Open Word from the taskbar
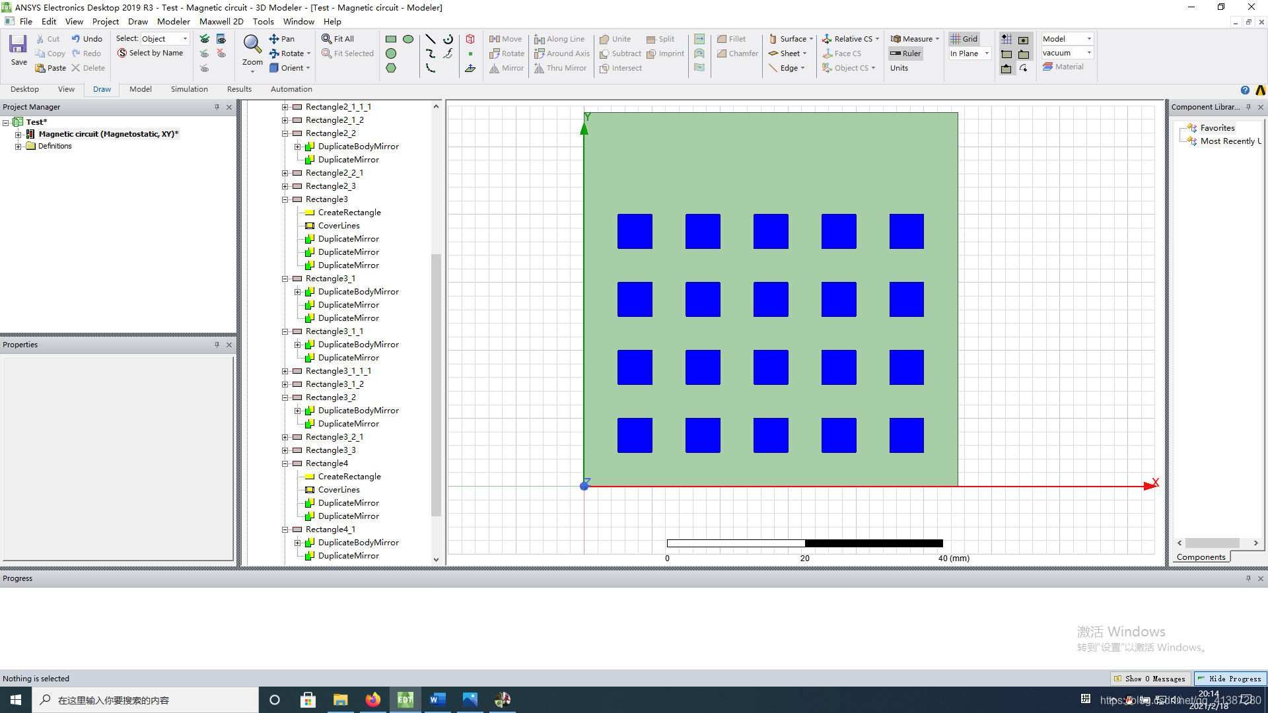1268x713 pixels. click(x=437, y=700)
